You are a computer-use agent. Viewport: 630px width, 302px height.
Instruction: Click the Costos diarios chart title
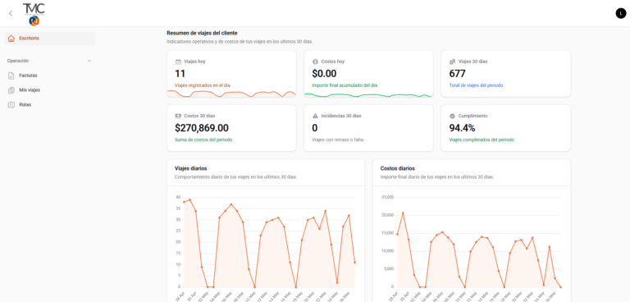pyautogui.click(x=397, y=168)
